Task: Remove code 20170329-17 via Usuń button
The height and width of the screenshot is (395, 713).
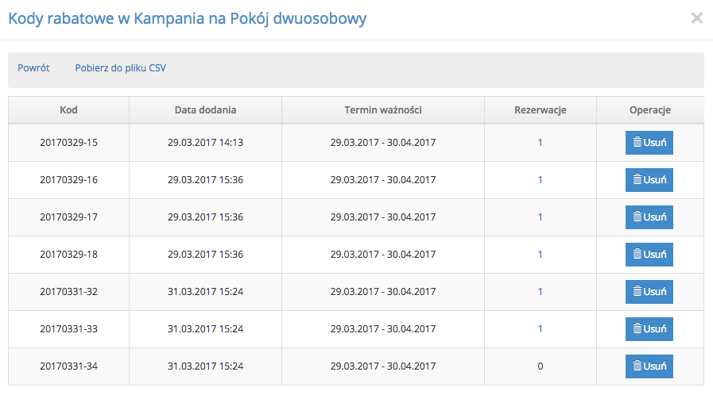Action: tap(649, 217)
